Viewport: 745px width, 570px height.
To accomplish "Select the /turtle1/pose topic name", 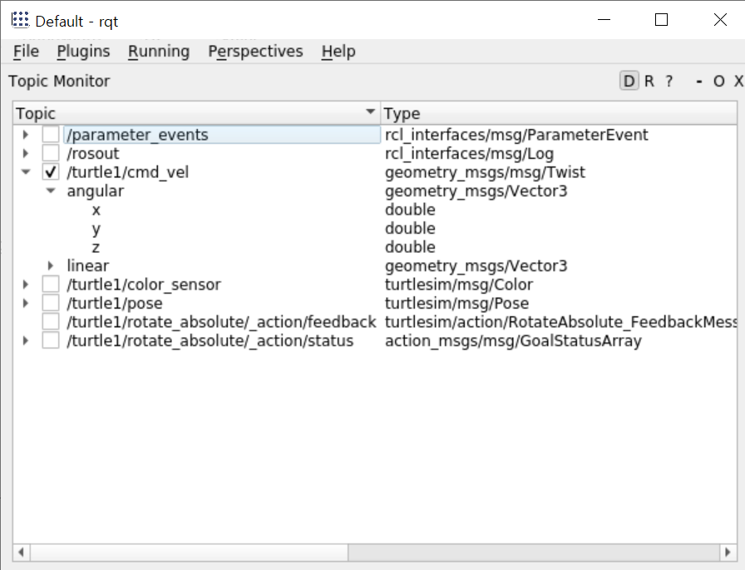I will click(115, 303).
